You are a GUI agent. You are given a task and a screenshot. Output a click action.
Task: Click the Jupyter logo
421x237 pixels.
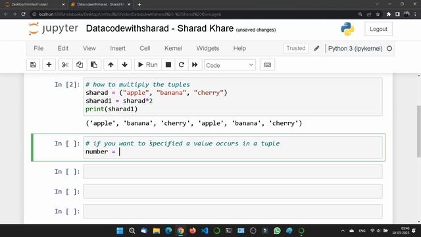click(53, 29)
